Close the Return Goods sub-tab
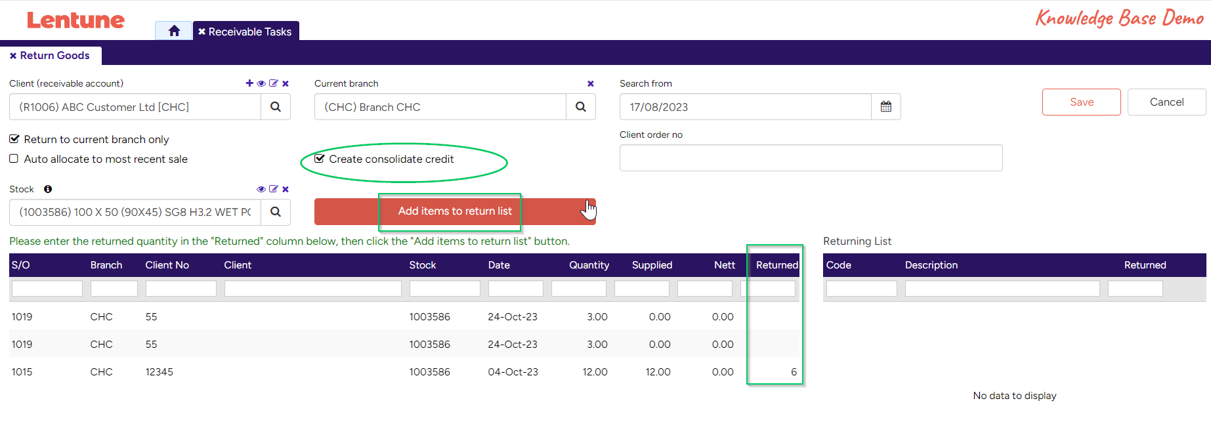1211x422 pixels. [x=13, y=56]
